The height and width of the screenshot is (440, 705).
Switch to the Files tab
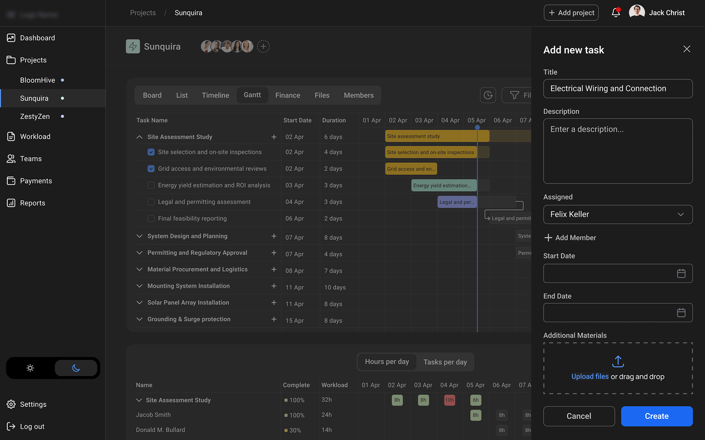(322, 95)
